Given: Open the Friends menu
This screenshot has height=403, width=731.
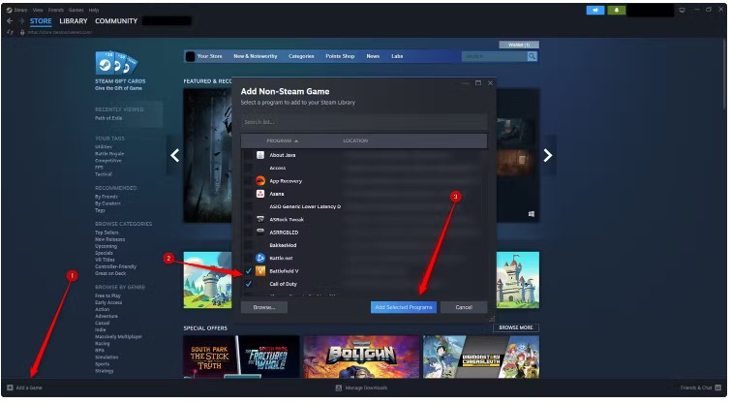Looking at the screenshot, I should (56, 10).
